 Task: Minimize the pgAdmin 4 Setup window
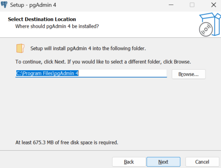171,5
